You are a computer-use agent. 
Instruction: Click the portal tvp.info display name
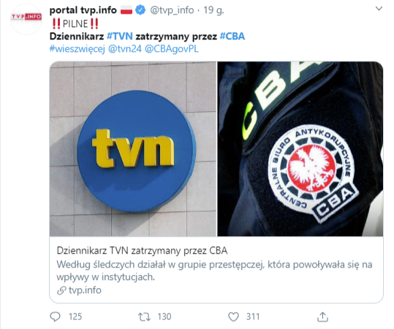(x=83, y=10)
